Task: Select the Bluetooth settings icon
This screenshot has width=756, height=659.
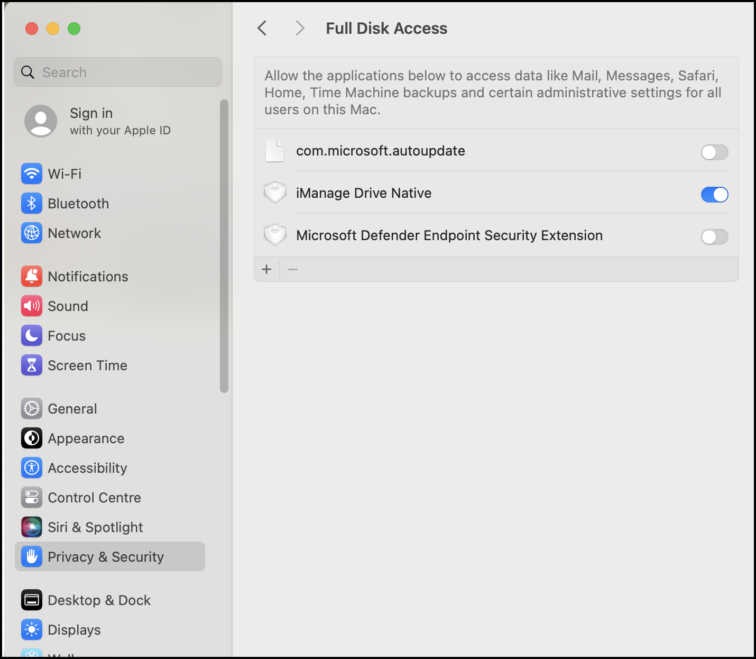Action: 32,203
